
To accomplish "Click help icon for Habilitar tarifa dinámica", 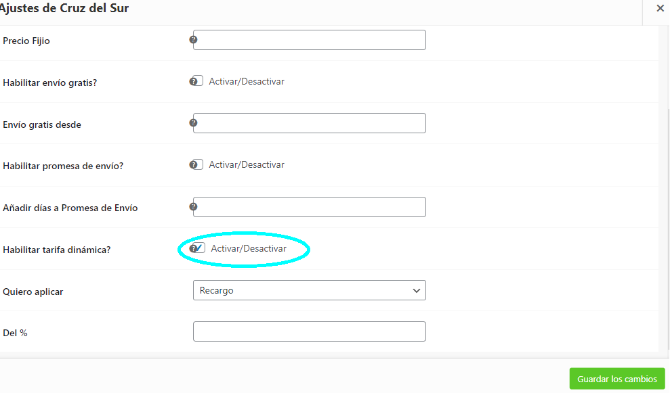I will click(193, 249).
